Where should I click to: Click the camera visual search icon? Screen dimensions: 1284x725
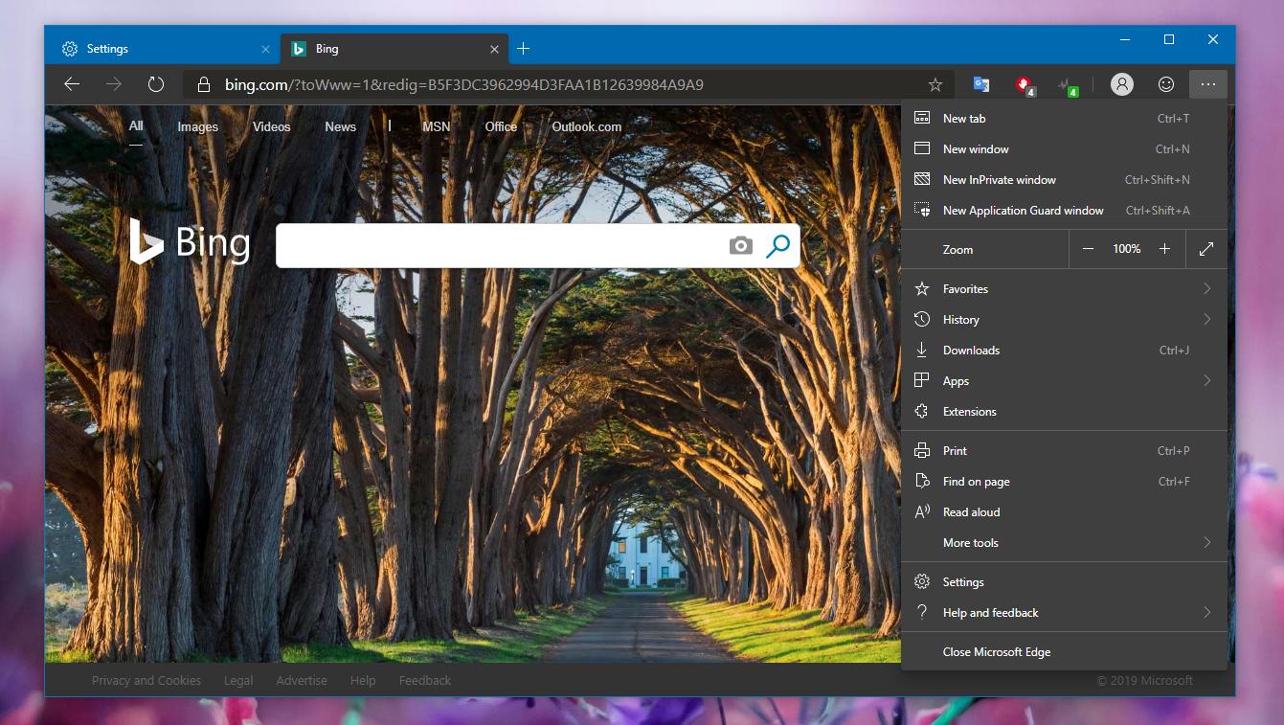pos(740,245)
